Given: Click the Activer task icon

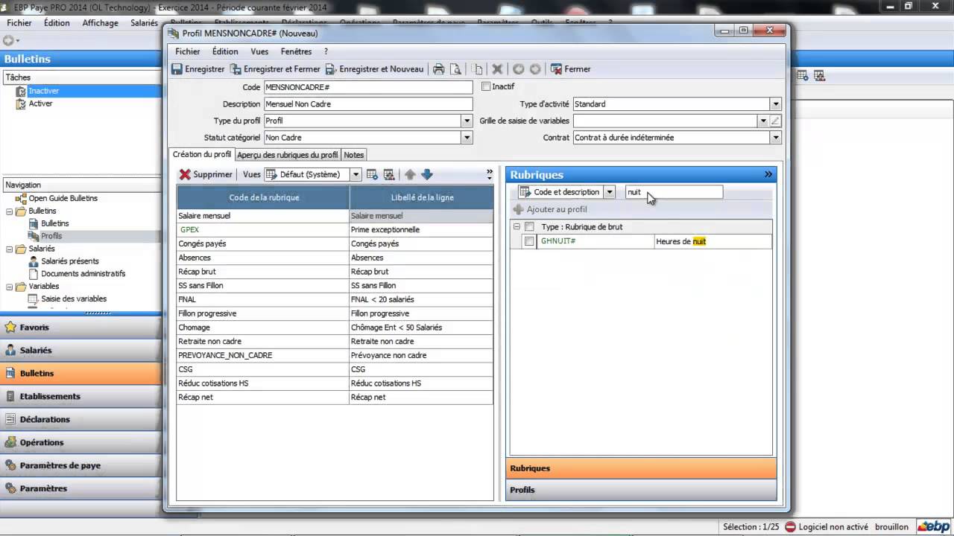Looking at the screenshot, I should click(x=21, y=103).
